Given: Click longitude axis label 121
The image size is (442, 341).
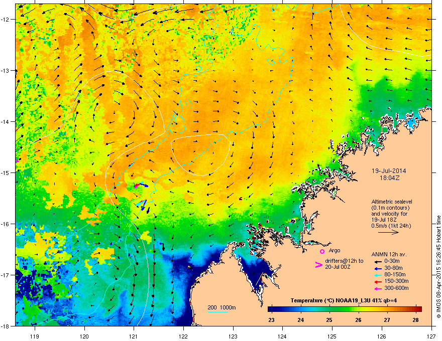Looking at the screenshot, I should point(134,336).
